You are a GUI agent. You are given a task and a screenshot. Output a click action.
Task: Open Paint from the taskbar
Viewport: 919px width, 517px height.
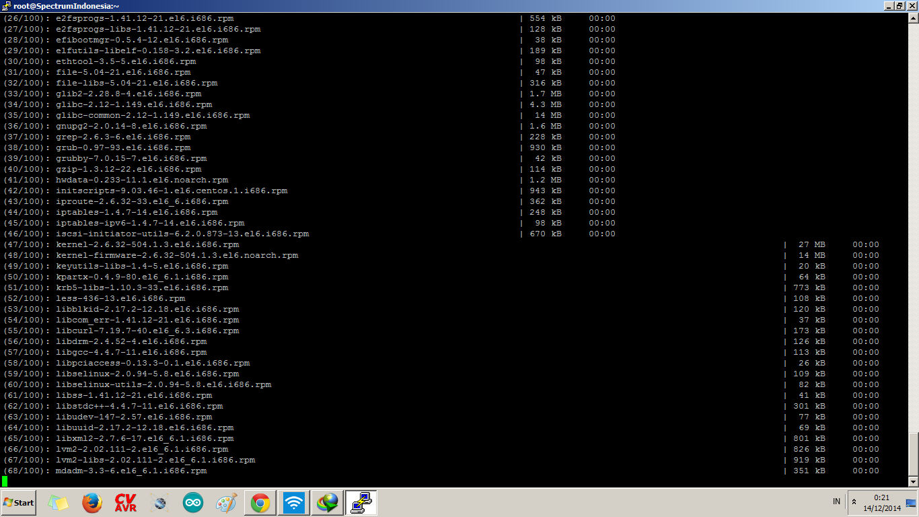click(x=227, y=503)
